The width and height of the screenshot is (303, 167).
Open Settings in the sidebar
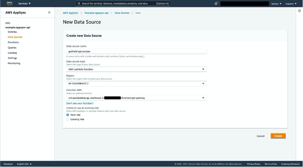pos(12,58)
